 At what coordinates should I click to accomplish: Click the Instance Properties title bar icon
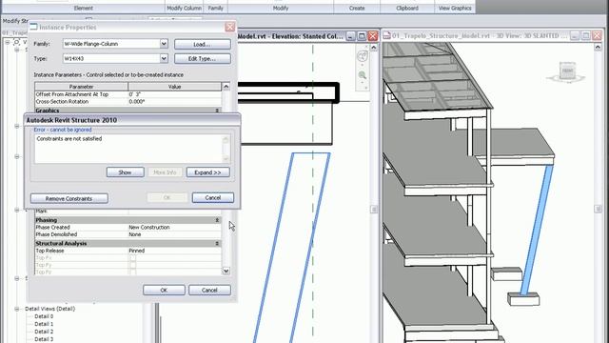[x=34, y=27]
